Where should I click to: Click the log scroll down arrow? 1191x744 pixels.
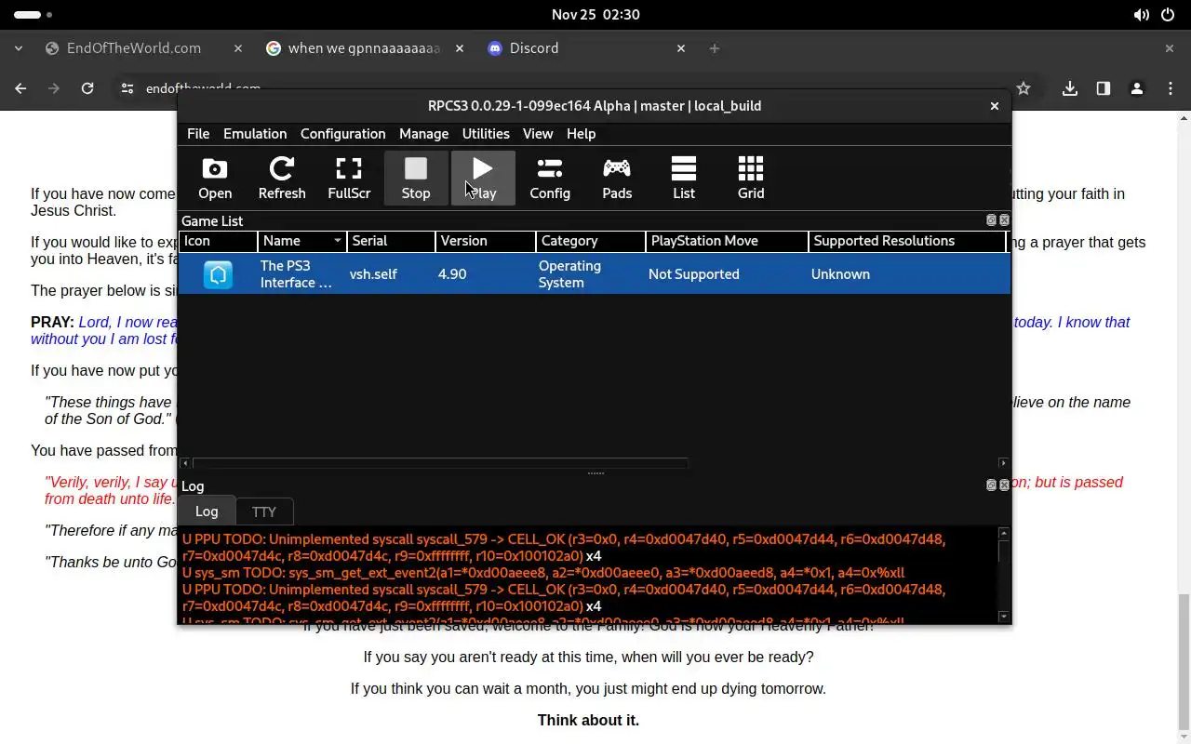coord(1003,617)
